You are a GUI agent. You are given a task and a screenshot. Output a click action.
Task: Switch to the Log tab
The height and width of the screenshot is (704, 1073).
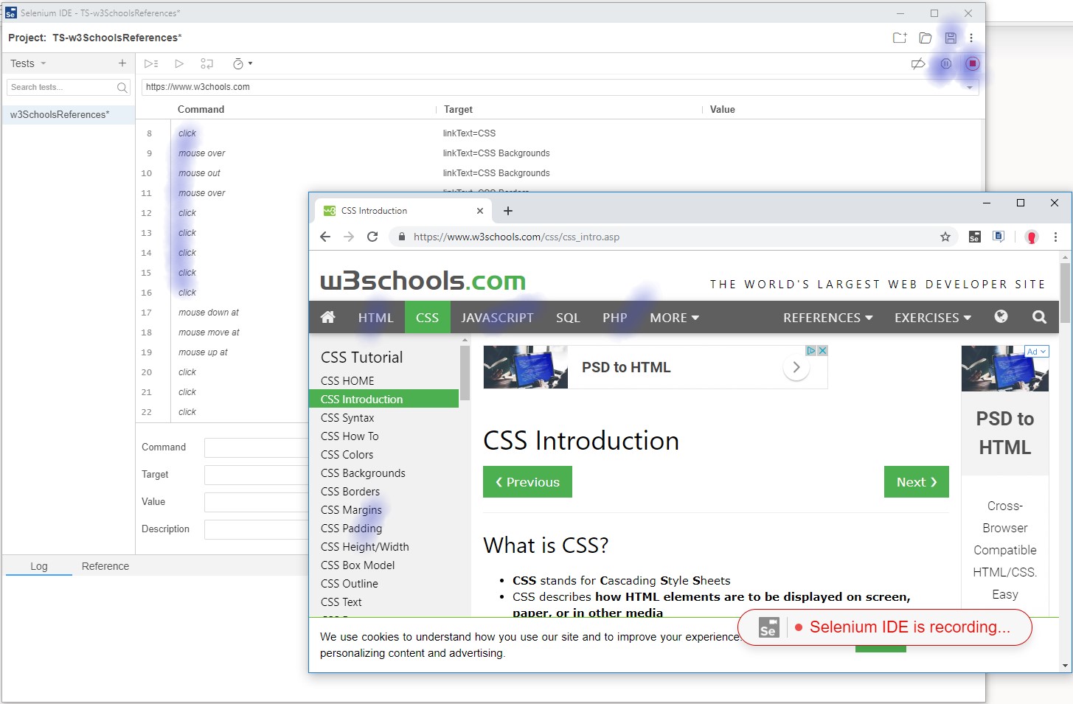[x=39, y=566]
